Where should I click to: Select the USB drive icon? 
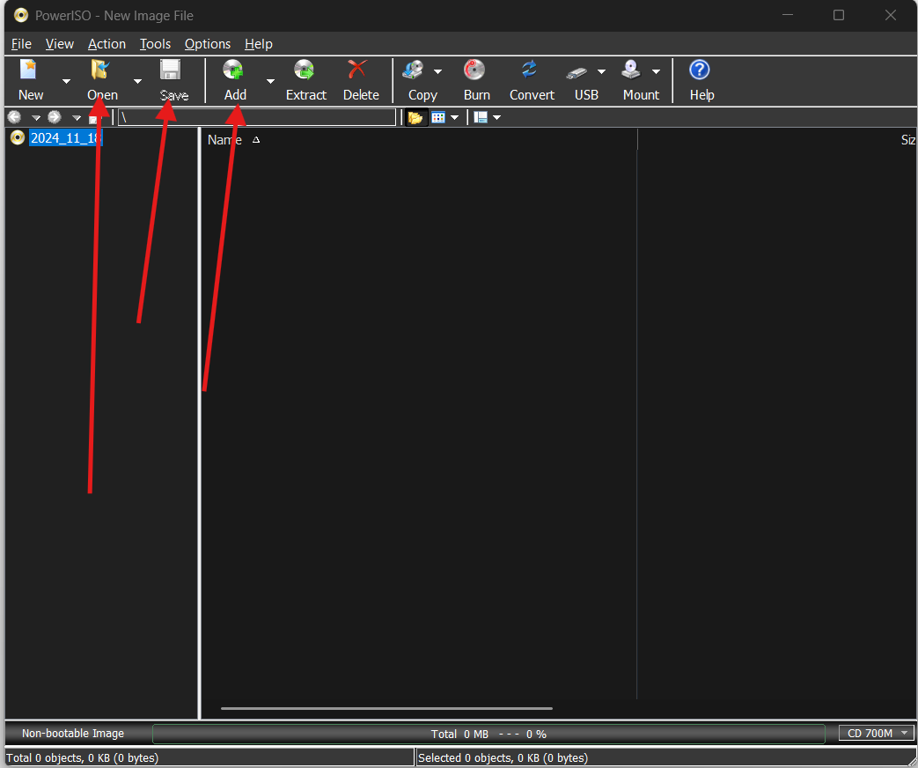(579, 79)
